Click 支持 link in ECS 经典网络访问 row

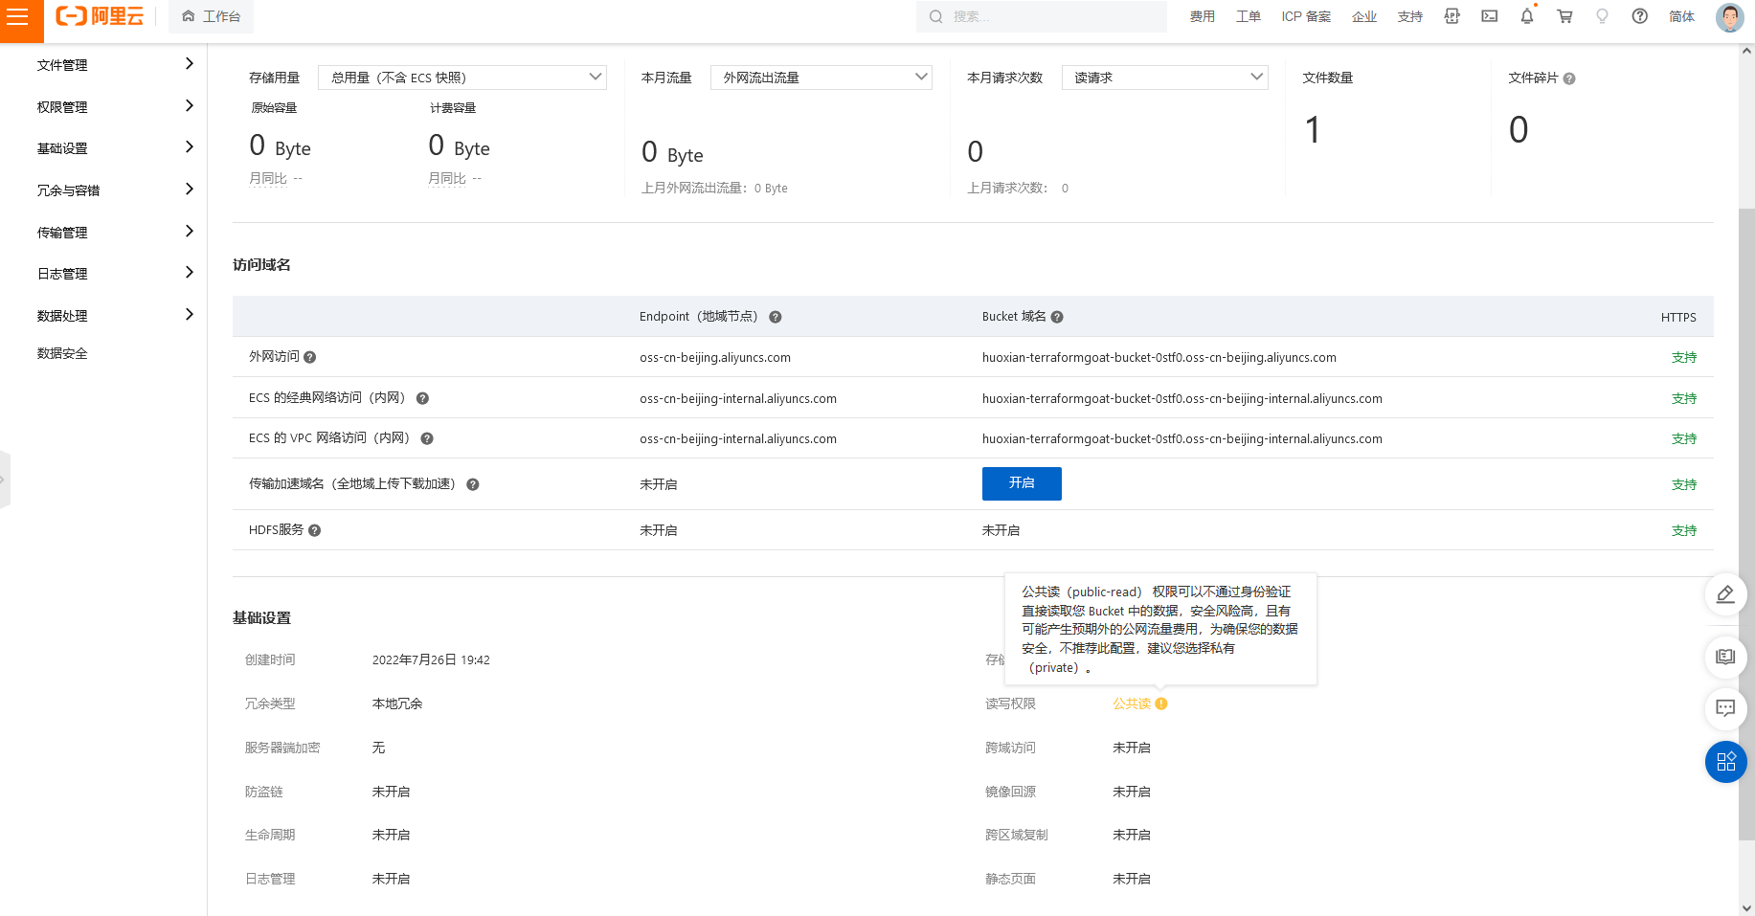[x=1683, y=398]
